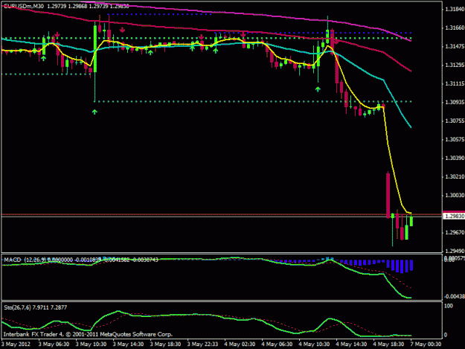Click the 1.31115 price axis label

[455, 83]
